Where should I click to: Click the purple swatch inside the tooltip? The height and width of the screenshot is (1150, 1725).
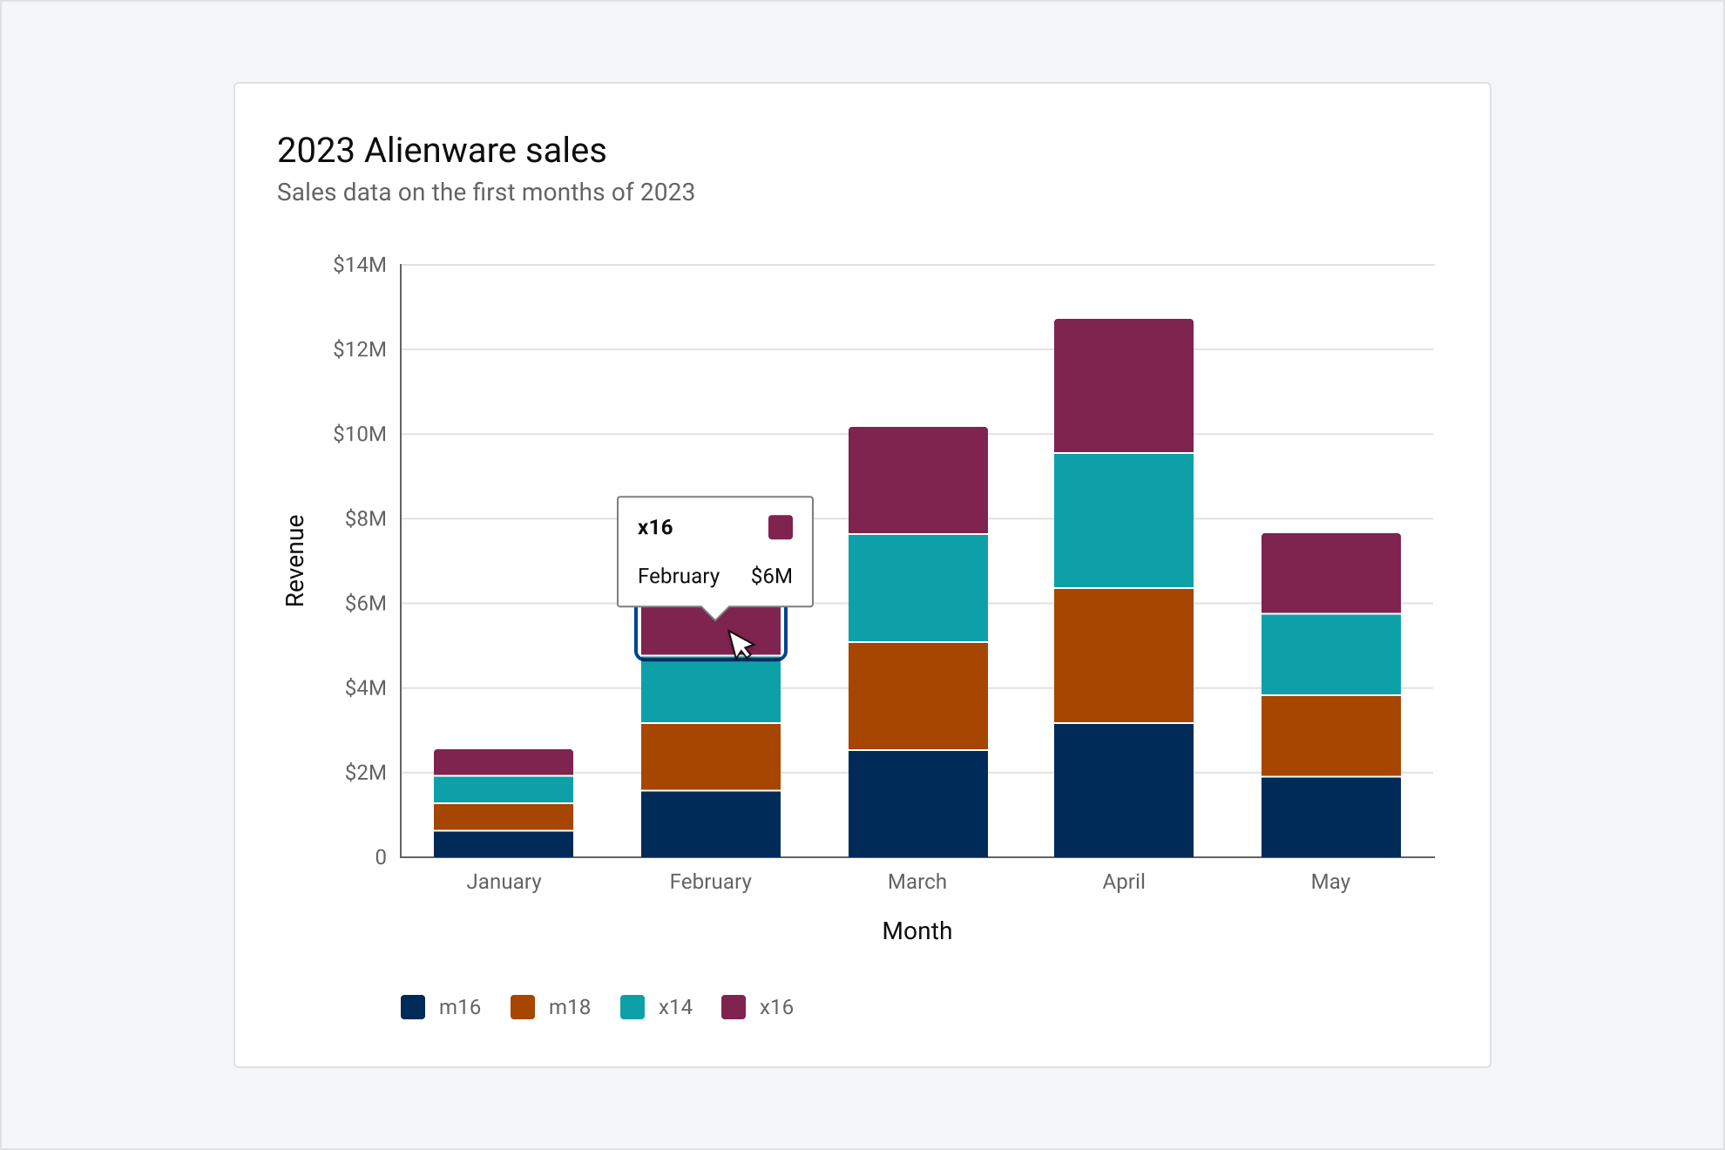coord(781,526)
